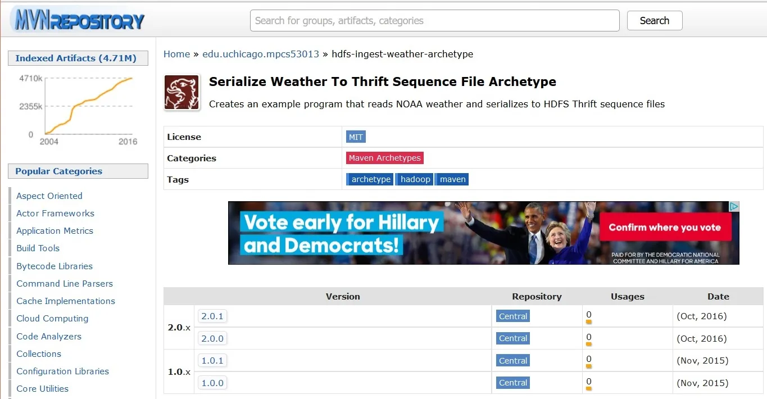This screenshot has height=399, width=767.
Task: Click the Serialize Weather To Thrift title
Action: pyautogui.click(x=383, y=81)
